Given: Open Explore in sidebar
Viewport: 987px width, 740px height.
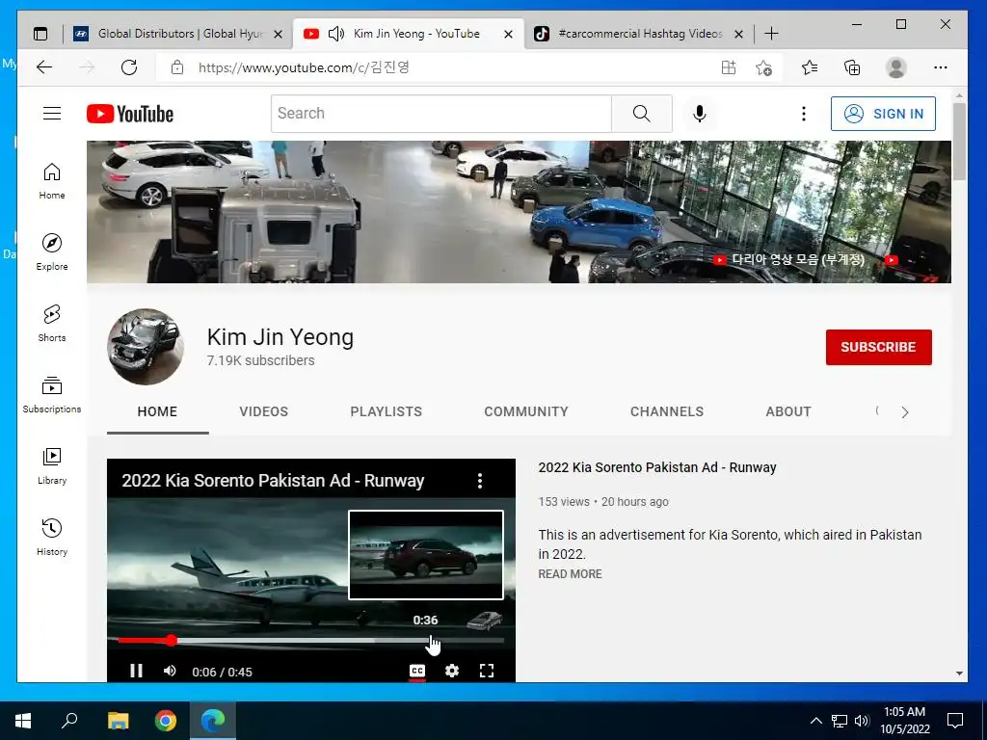Looking at the screenshot, I should pos(52,252).
